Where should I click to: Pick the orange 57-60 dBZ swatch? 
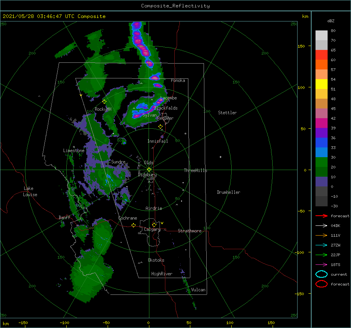point(321,65)
